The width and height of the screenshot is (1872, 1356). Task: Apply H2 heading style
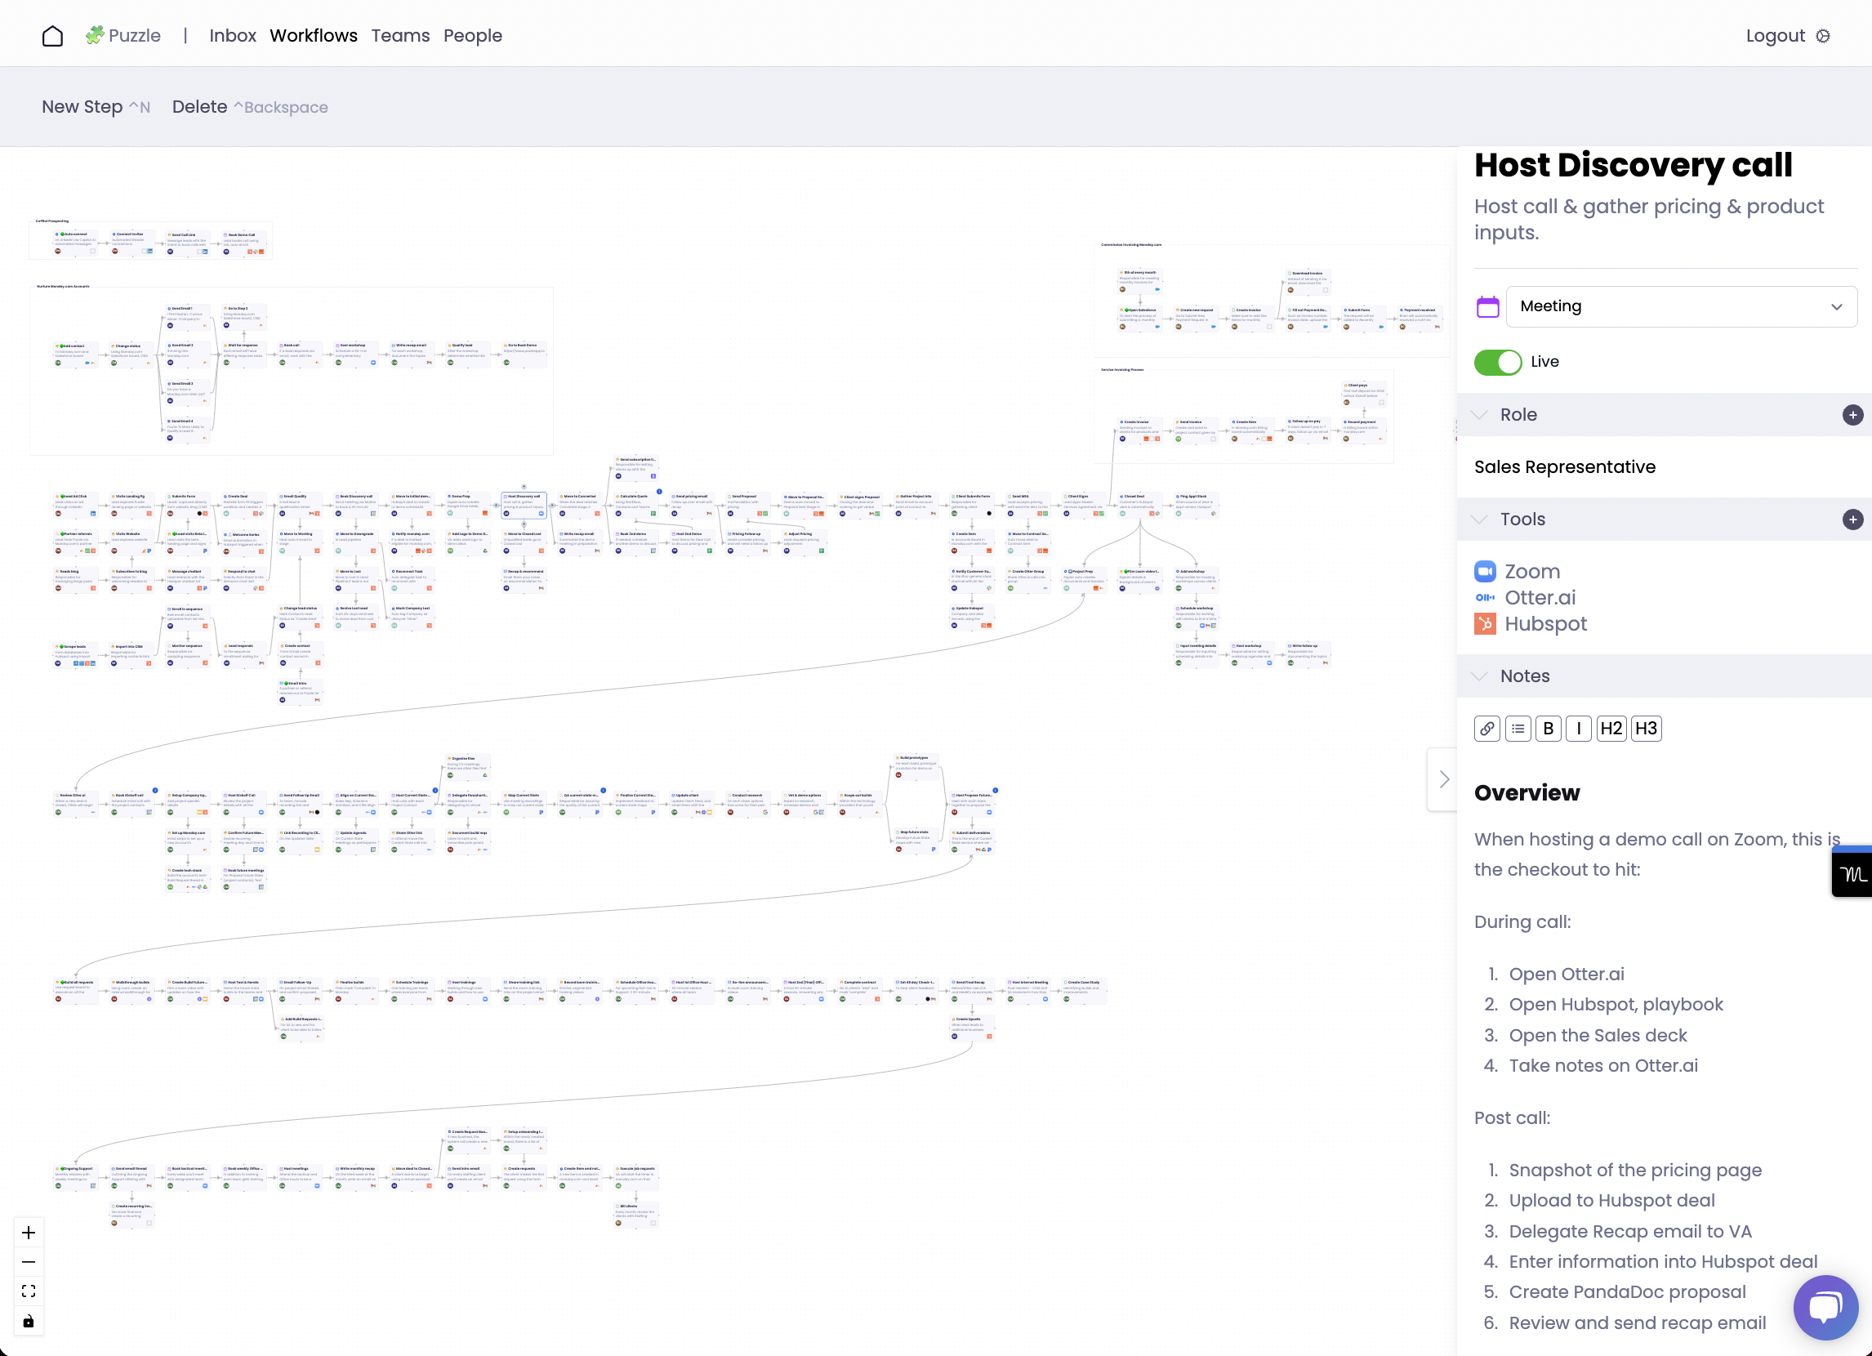(x=1611, y=729)
